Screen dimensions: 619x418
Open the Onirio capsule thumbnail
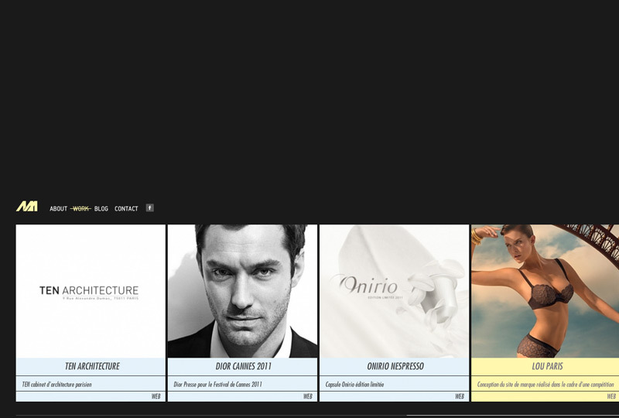pos(394,291)
